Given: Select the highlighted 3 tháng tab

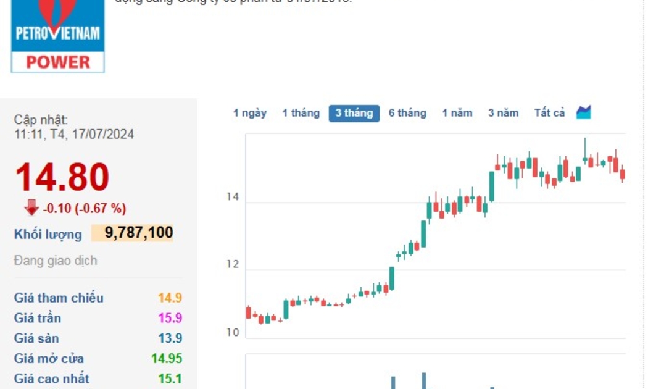Looking at the screenshot, I should 354,113.
